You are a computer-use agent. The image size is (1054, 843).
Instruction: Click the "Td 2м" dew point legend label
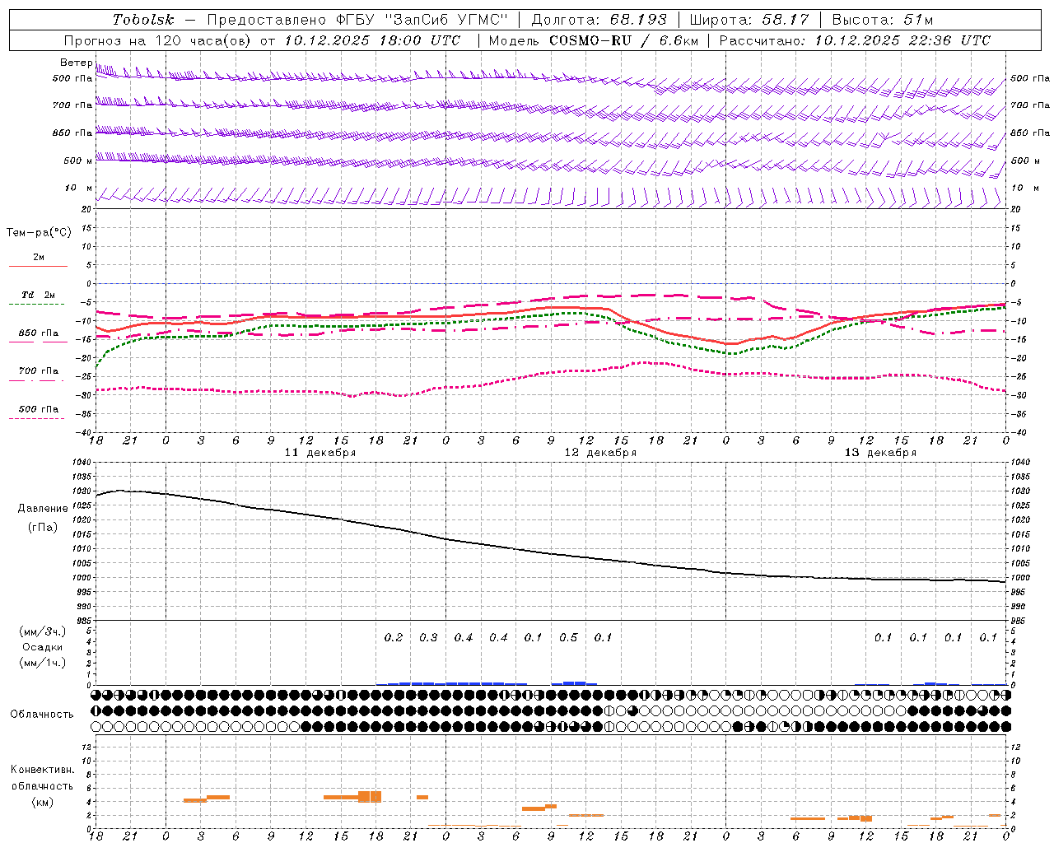(x=39, y=295)
